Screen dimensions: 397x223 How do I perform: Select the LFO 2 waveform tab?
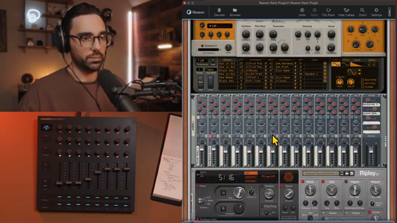[x=345, y=64]
